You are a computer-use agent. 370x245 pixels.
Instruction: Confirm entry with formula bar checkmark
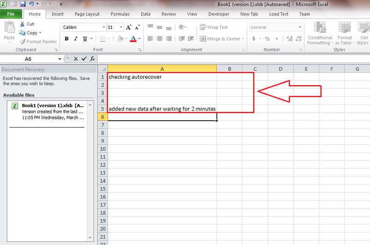pyautogui.click(x=84, y=59)
